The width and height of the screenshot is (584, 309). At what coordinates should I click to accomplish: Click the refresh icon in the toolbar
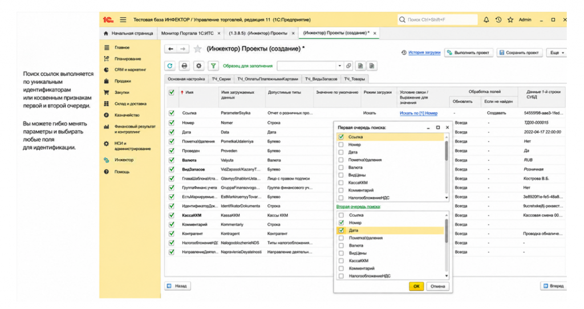(170, 66)
